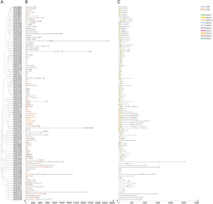Select the HvDJC55 gene label at bottom

tap(17, 199)
